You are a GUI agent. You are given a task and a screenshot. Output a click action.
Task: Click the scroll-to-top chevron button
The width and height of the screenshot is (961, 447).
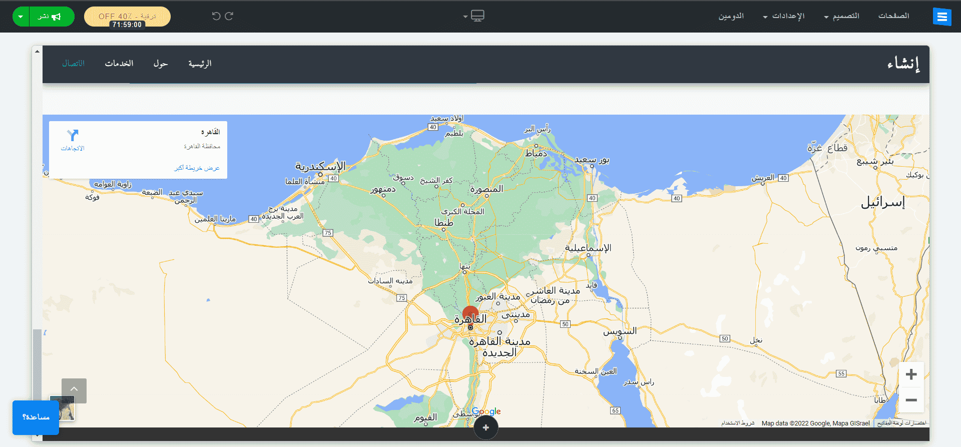pyautogui.click(x=74, y=390)
